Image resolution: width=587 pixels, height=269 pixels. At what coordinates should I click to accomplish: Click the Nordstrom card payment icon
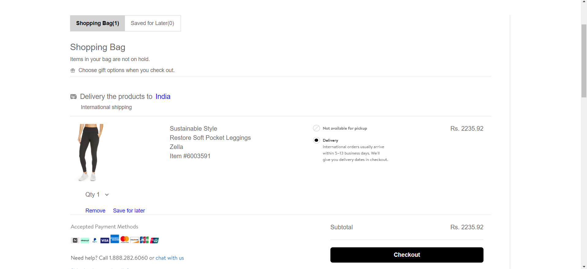coord(74,240)
